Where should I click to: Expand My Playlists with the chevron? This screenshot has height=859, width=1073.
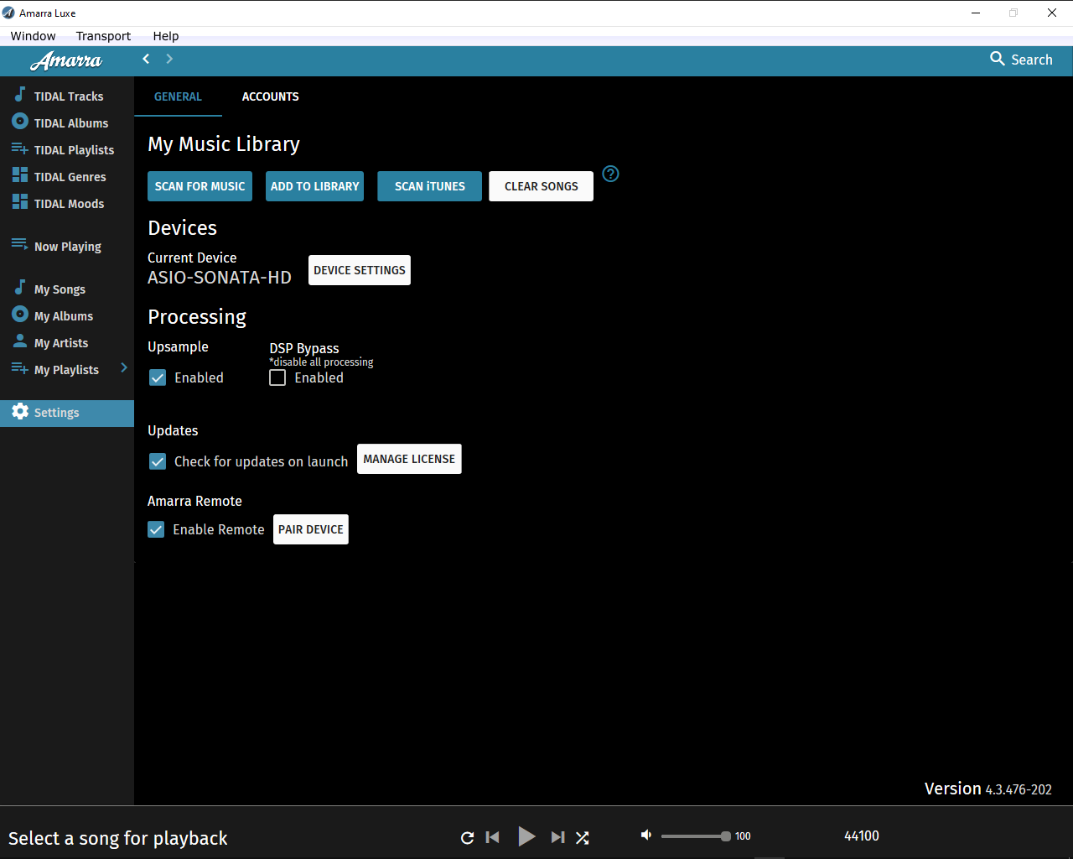(124, 367)
